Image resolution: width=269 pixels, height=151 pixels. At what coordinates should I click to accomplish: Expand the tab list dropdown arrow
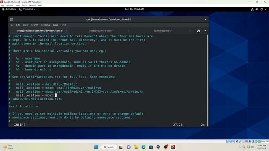pos(205,31)
